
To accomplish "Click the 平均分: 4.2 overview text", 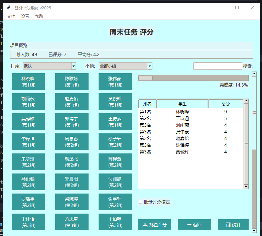I will click(x=89, y=54).
